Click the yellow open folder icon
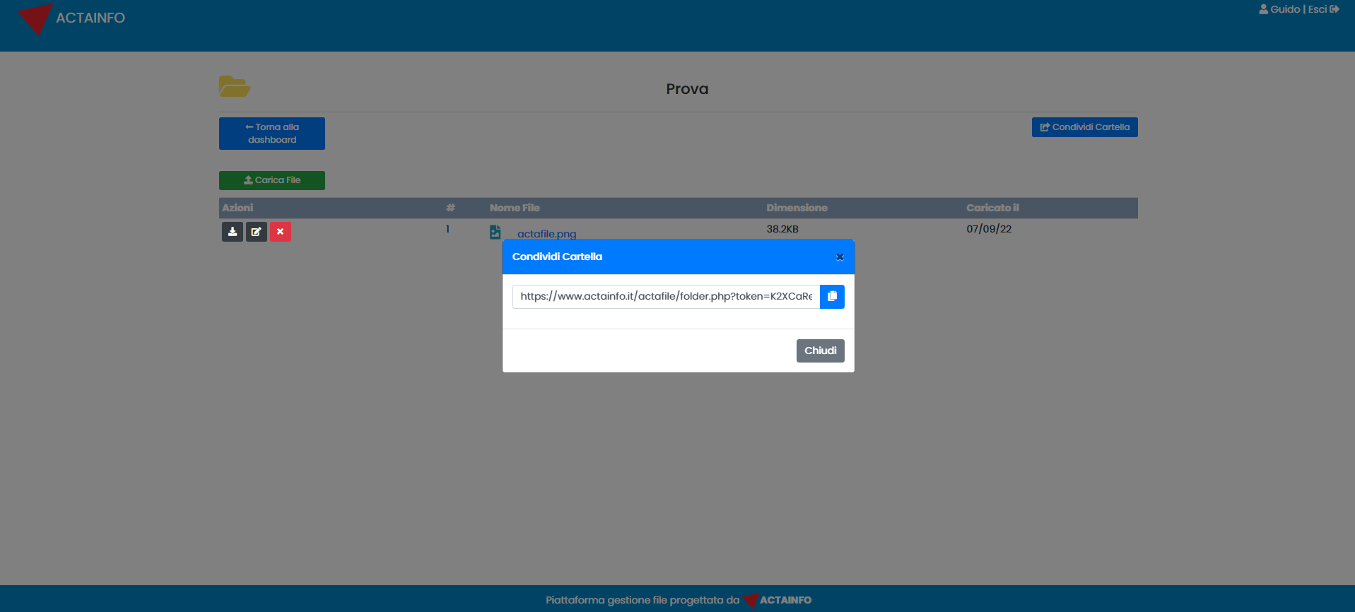 coord(234,87)
